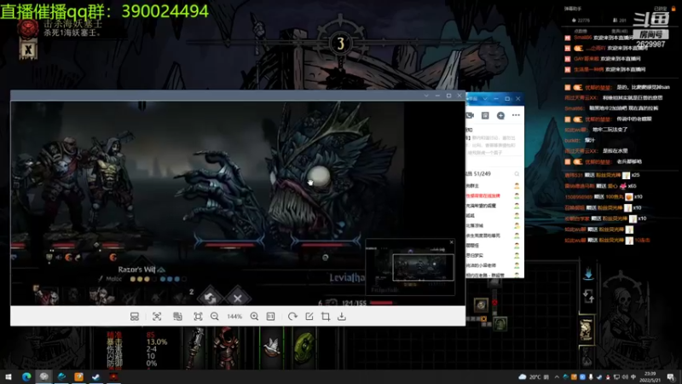This screenshot has height=384, width=682.
Task: Select the first member in QQ member list
Action: (493, 186)
